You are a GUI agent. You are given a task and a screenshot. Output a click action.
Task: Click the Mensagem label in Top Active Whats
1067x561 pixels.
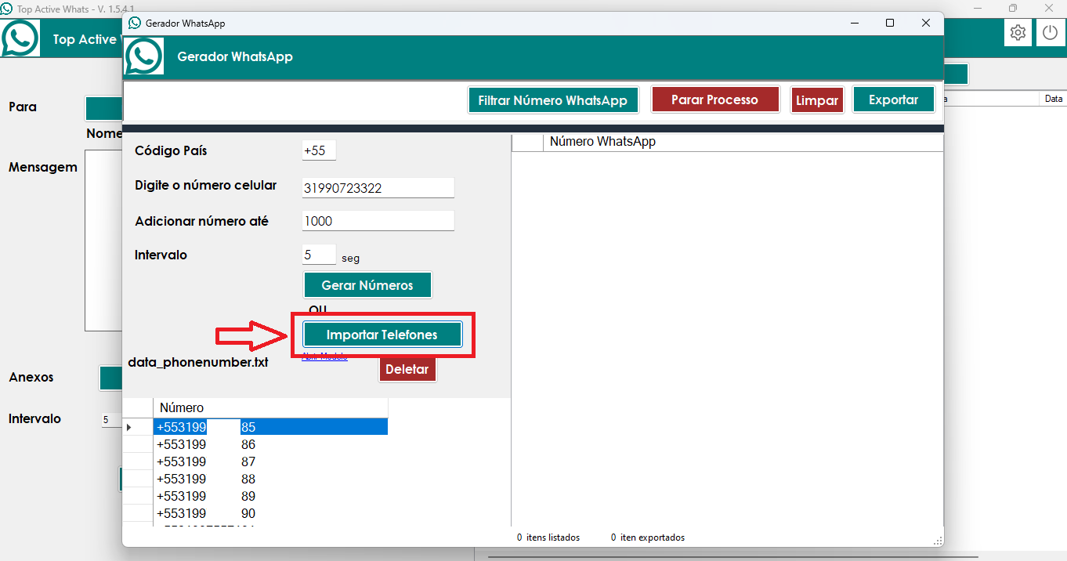43,167
